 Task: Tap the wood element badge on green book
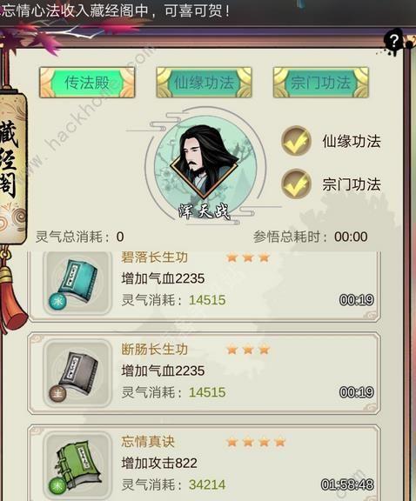pyautogui.click(x=57, y=486)
